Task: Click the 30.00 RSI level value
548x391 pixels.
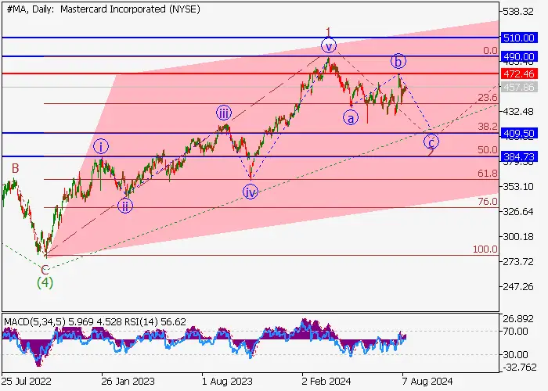Action: pos(515,355)
